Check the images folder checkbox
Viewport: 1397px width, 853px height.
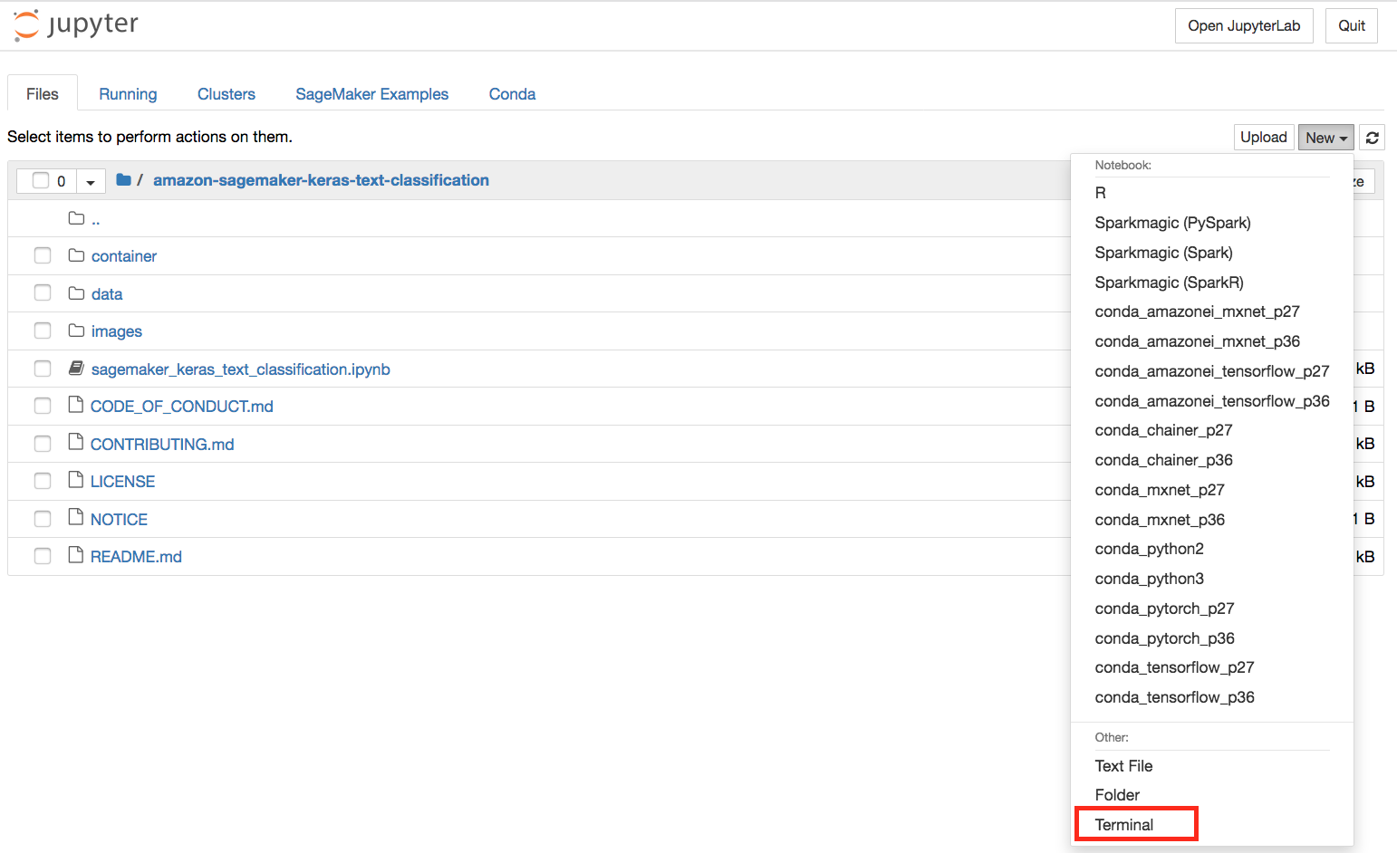43,331
